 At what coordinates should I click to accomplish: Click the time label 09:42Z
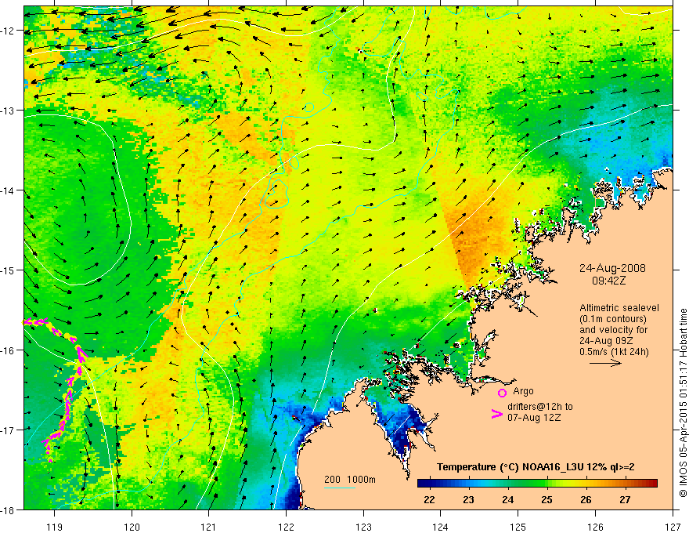[608, 281]
